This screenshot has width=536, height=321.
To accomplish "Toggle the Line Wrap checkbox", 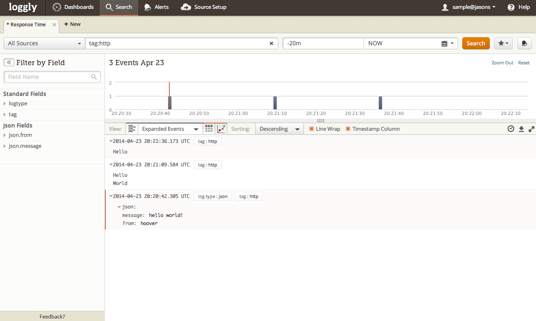I will click(x=312, y=129).
